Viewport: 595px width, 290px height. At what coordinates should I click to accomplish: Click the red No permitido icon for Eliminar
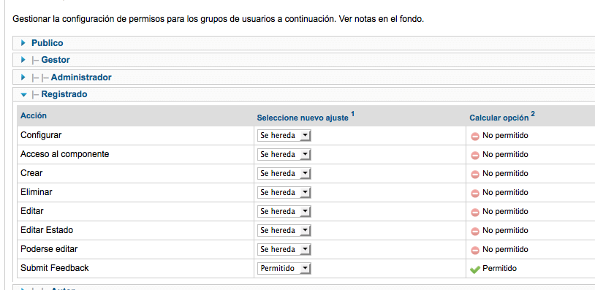click(474, 193)
